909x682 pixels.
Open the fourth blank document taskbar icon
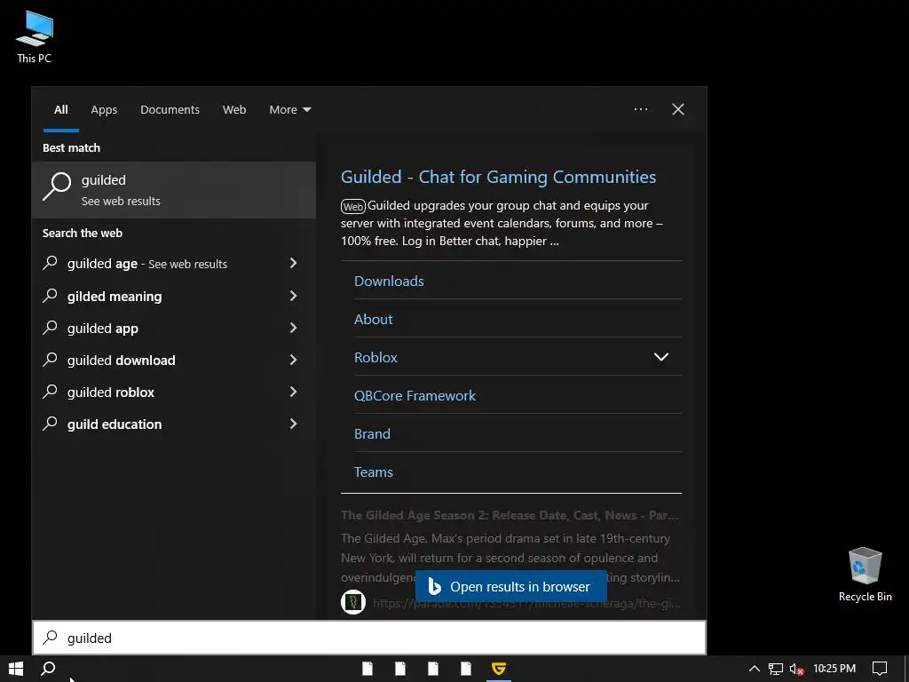465,669
